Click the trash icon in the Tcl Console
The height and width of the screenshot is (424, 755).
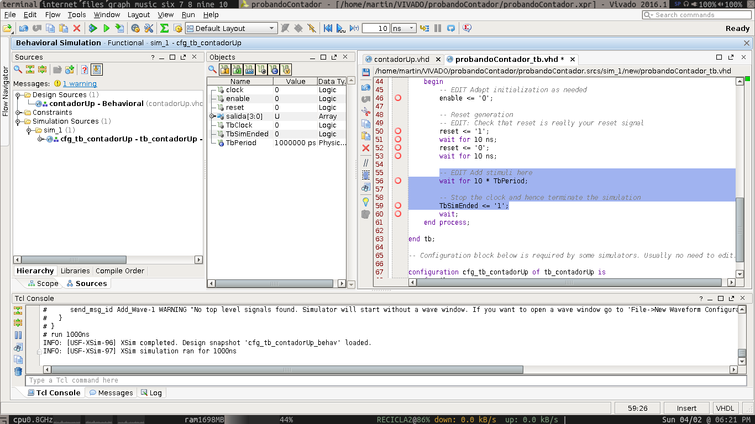[18, 372]
